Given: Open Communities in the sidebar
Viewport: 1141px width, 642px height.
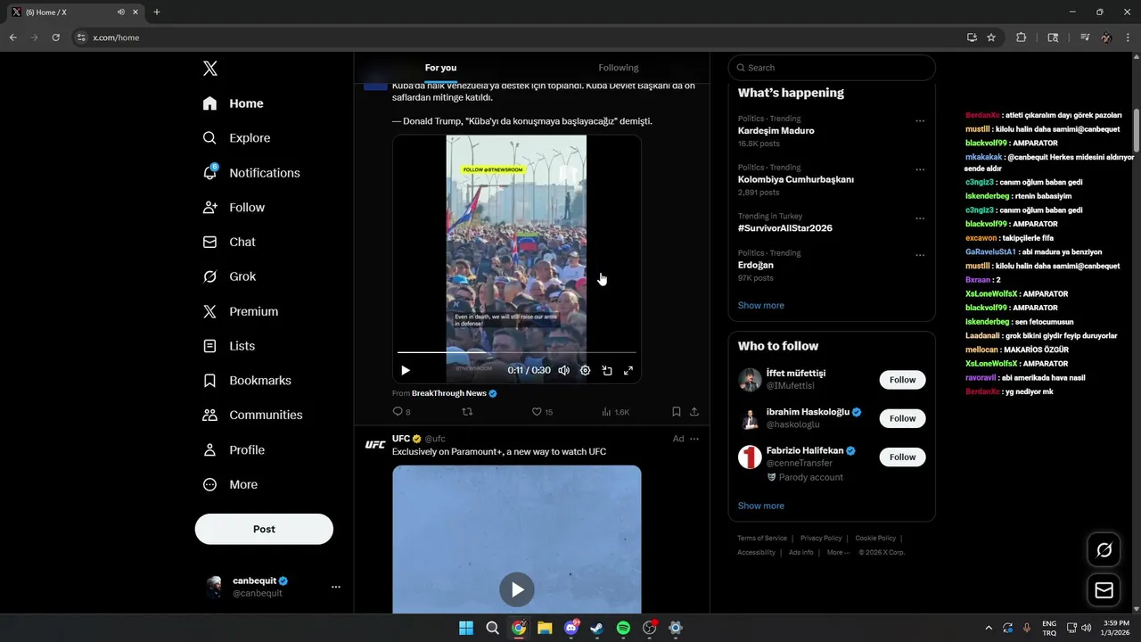Looking at the screenshot, I should [252, 415].
